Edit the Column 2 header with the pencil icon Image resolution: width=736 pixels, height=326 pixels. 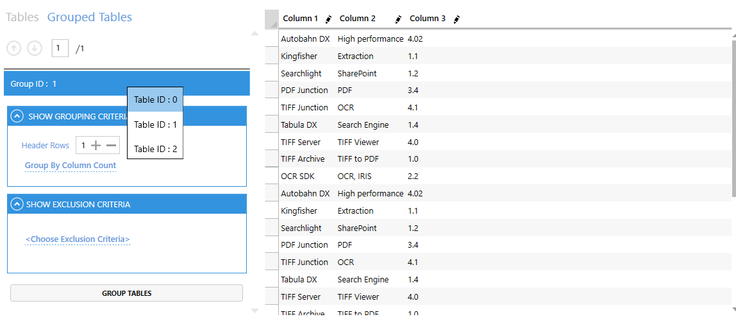(398, 19)
